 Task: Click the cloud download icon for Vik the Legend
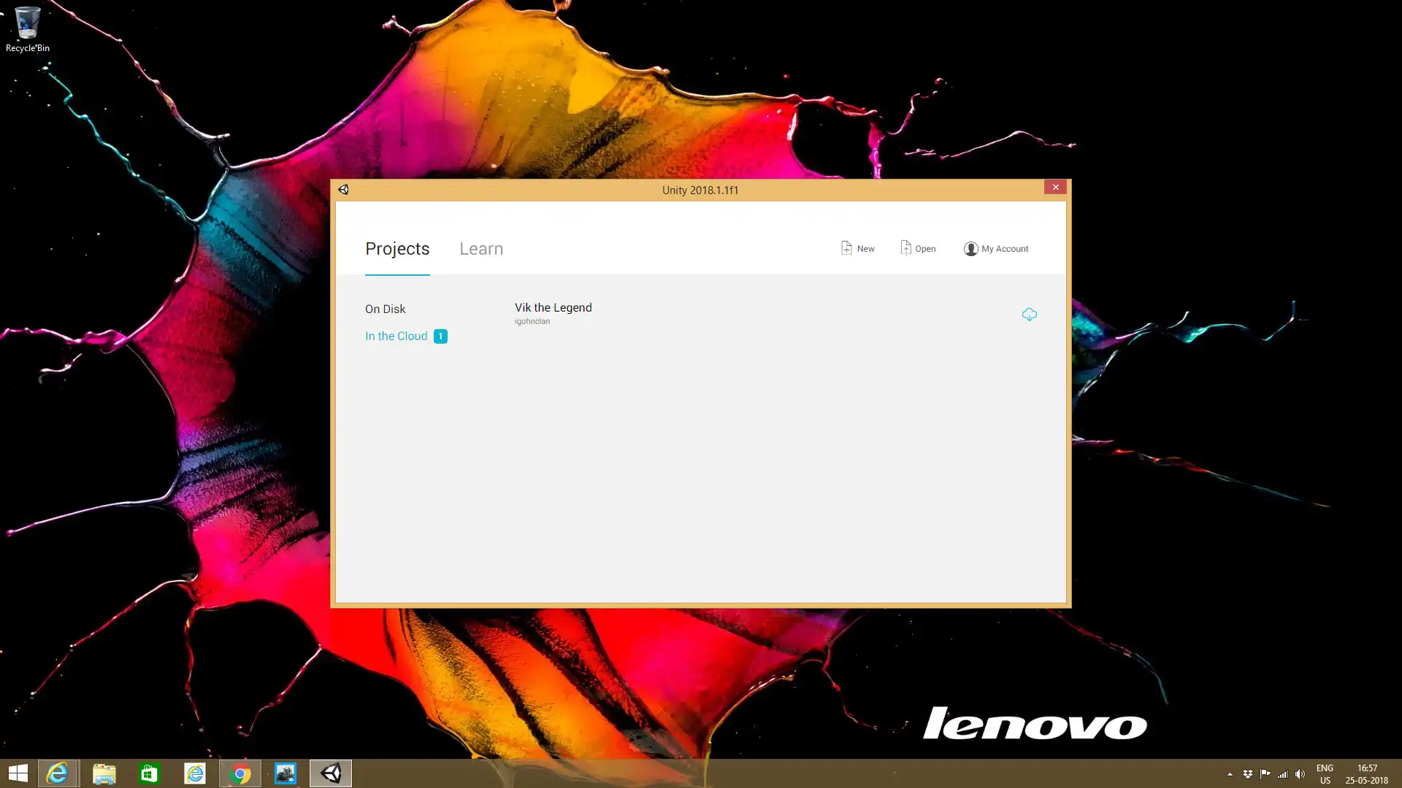click(1028, 314)
